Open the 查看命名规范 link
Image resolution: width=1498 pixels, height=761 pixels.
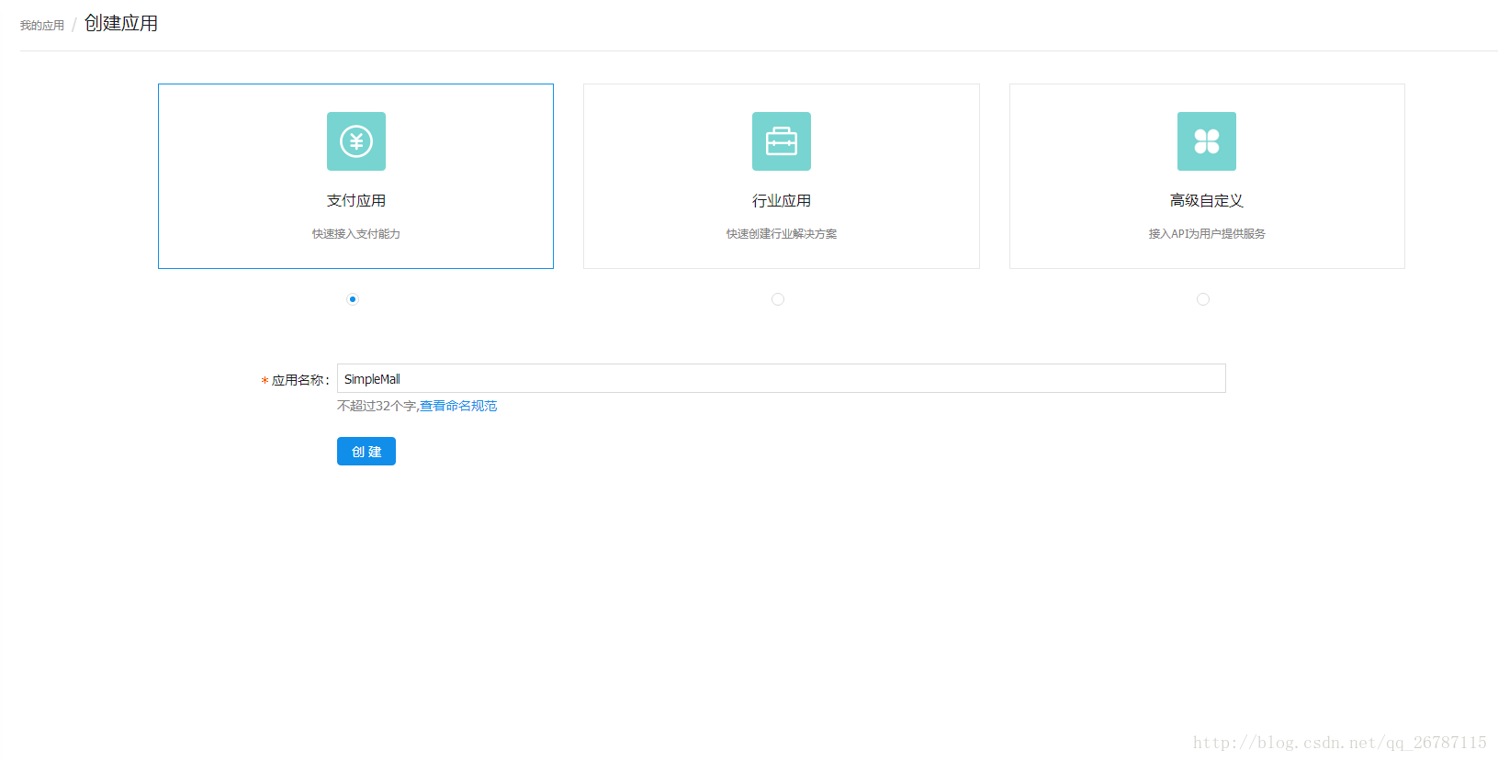[458, 406]
